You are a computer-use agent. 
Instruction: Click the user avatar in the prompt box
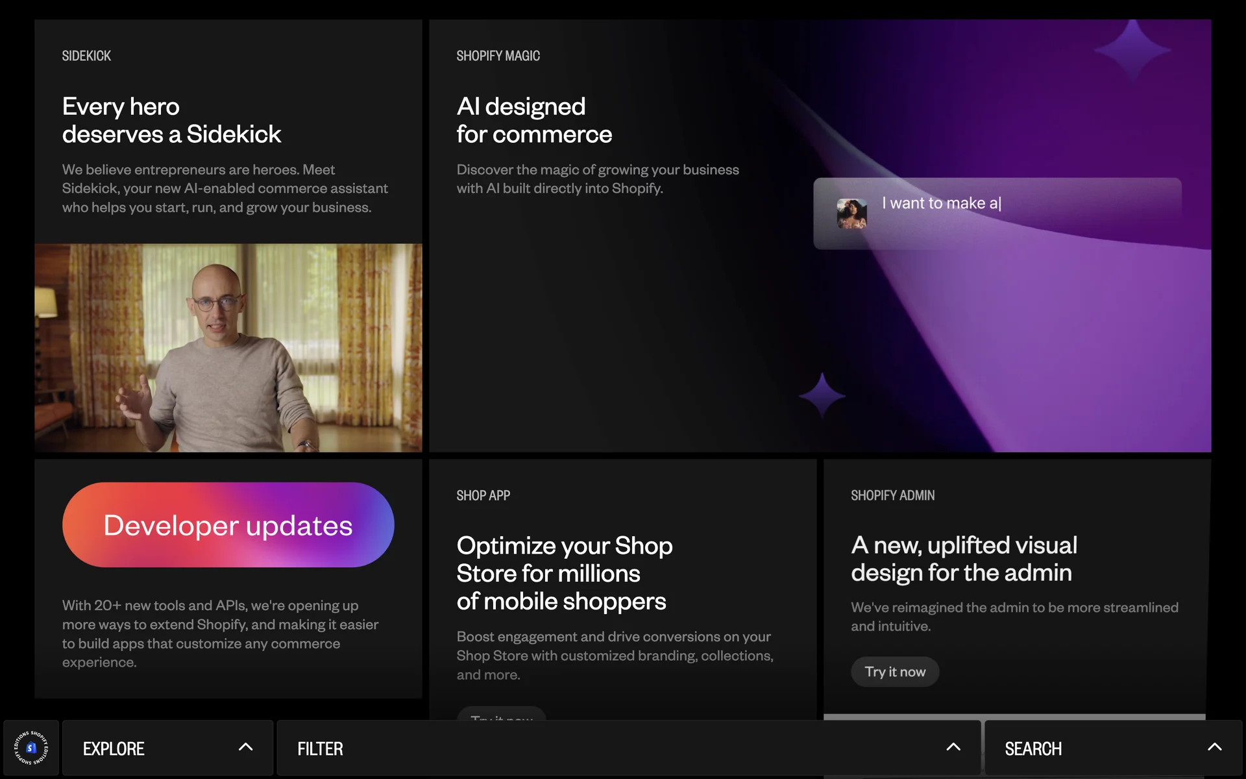point(851,213)
